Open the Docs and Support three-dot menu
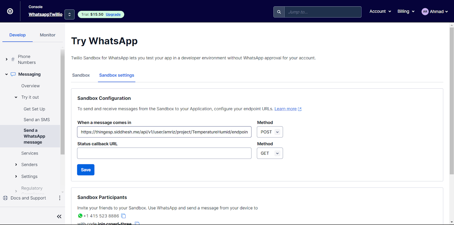The height and width of the screenshot is (225, 454). point(60,198)
